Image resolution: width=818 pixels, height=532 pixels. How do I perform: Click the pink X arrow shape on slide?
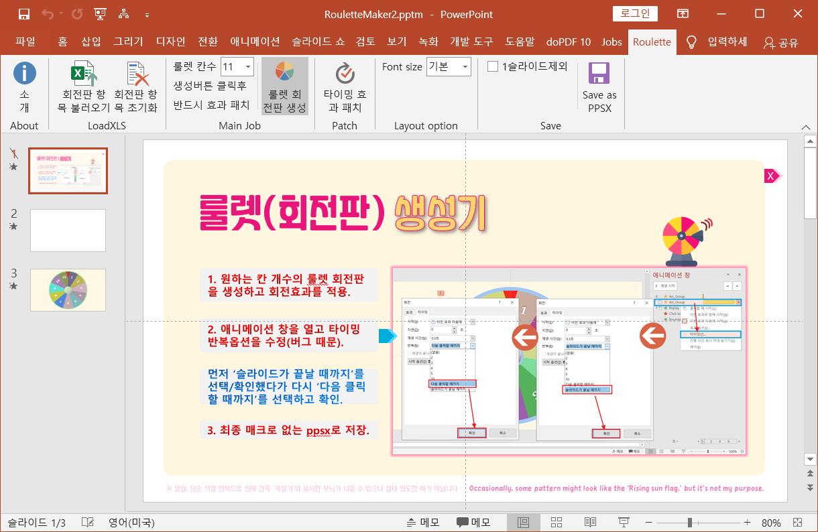(x=773, y=176)
